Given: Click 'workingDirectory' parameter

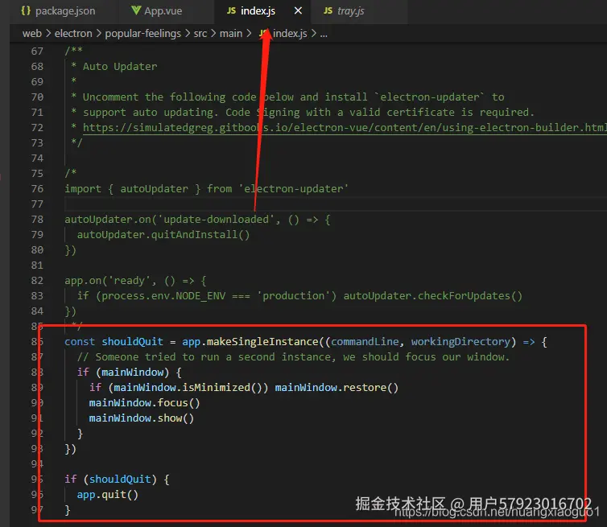Looking at the screenshot, I should pos(460,342).
